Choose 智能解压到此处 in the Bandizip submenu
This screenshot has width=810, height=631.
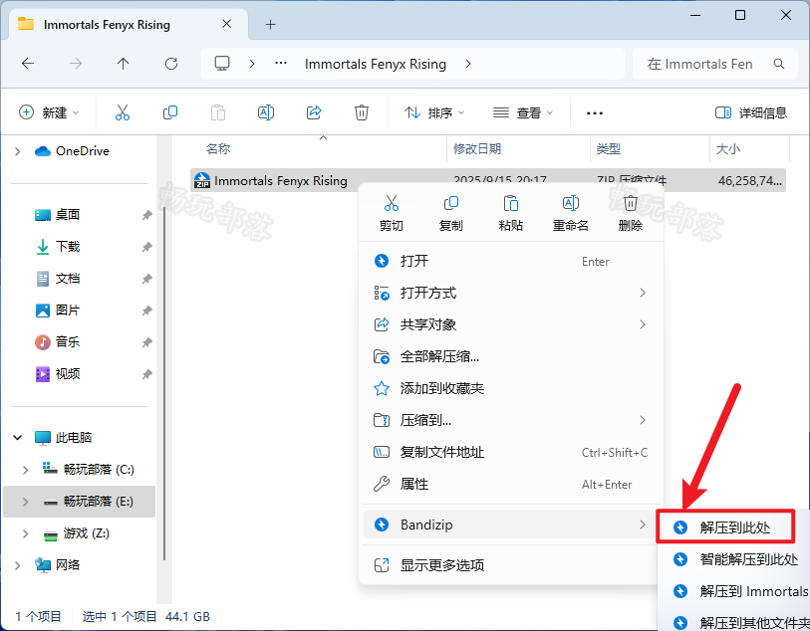click(x=734, y=559)
